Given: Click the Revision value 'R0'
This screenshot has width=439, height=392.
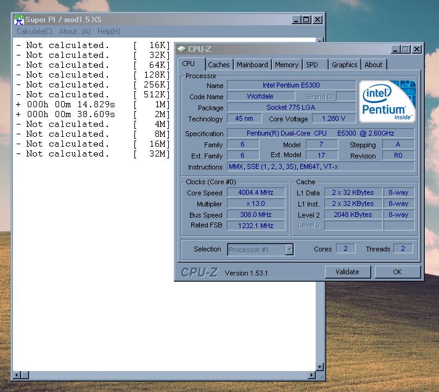Looking at the screenshot, I should (x=398, y=155).
